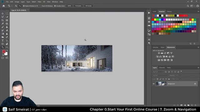Viewport: 200px width, 112px height.
Task: Toggle Scrubby Zoom checkbox
Action: pos(55,6)
